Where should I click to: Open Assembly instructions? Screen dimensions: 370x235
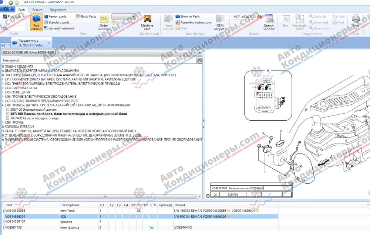click(194, 23)
